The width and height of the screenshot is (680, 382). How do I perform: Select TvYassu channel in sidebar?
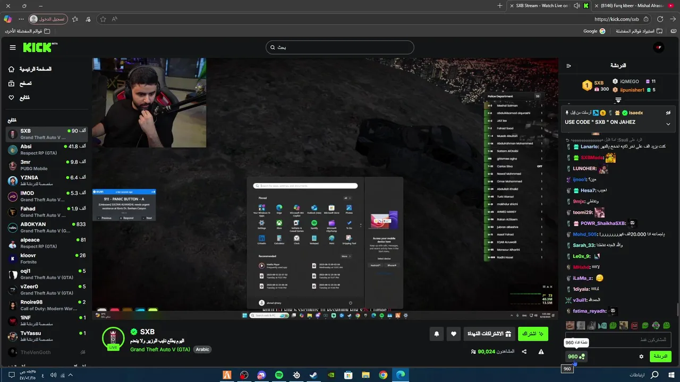point(47,336)
